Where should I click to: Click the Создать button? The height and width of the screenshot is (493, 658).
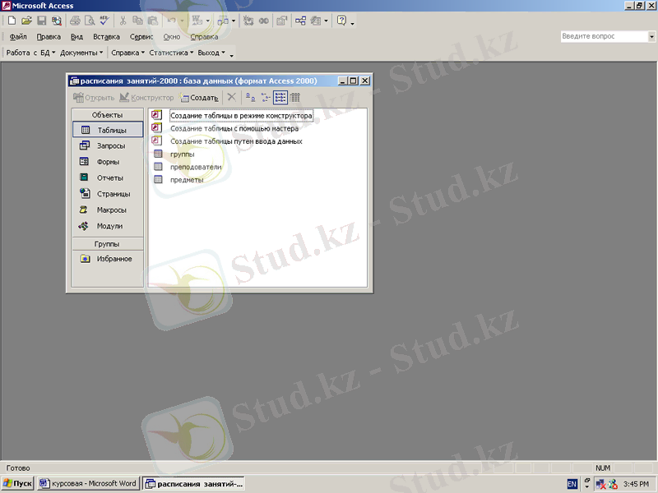(x=199, y=97)
